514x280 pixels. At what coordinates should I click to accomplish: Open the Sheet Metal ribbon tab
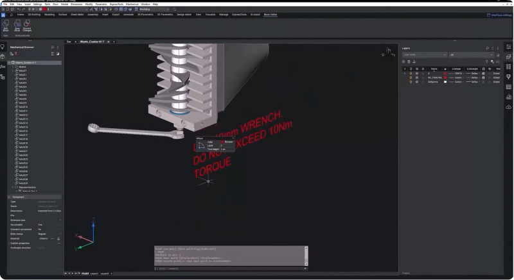[x=76, y=13]
